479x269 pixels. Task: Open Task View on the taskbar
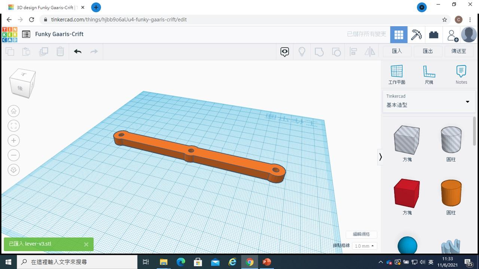point(146,262)
